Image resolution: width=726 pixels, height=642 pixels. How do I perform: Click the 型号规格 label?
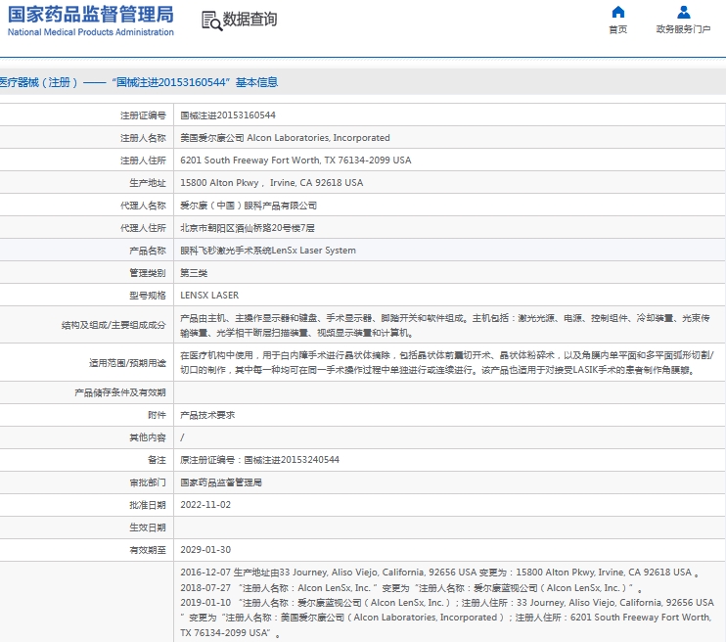point(148,296)
